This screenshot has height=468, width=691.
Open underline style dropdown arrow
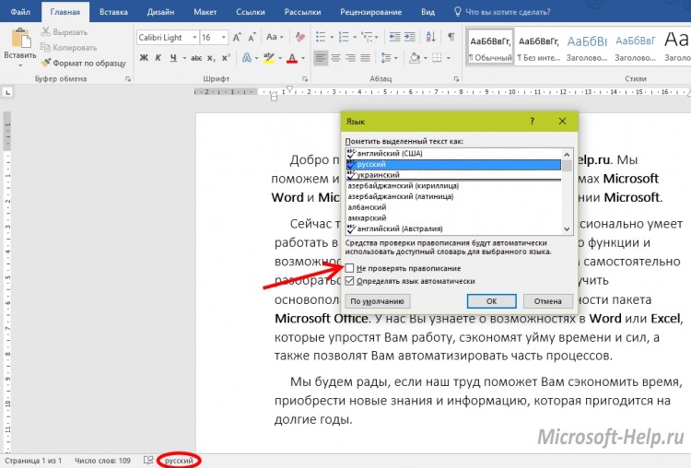pyautogui.click(x=184, y=58)
